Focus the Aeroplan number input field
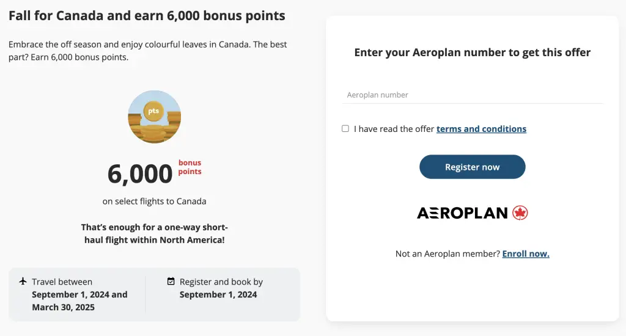This screenshot has height=336, width=626. [x=472, y=95]
